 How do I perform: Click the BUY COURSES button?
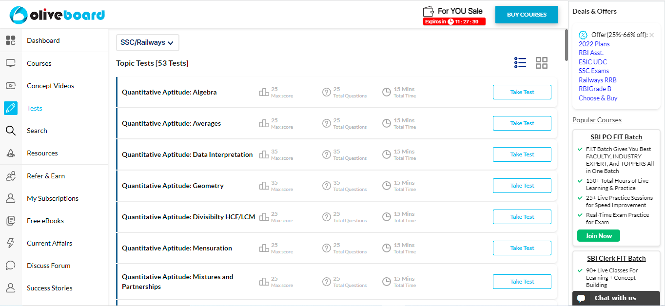point(527,15)
